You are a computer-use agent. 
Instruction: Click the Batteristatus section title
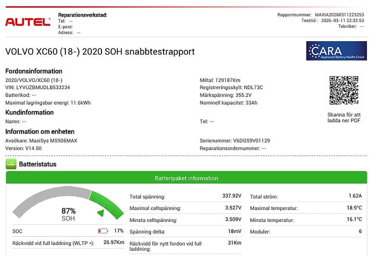pyautogui.click(x=38, y=164)
